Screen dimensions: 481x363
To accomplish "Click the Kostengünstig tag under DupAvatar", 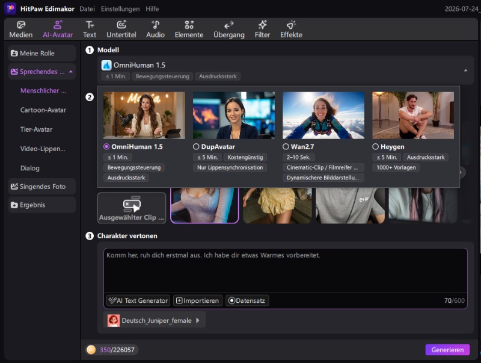I will coord(245,157).
